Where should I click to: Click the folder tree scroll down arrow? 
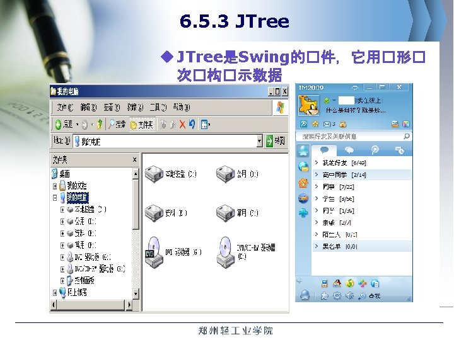click(136, 294)
